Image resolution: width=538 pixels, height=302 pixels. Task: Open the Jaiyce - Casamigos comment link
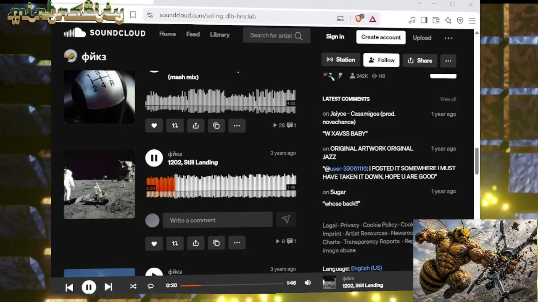[x=359, y=118]
